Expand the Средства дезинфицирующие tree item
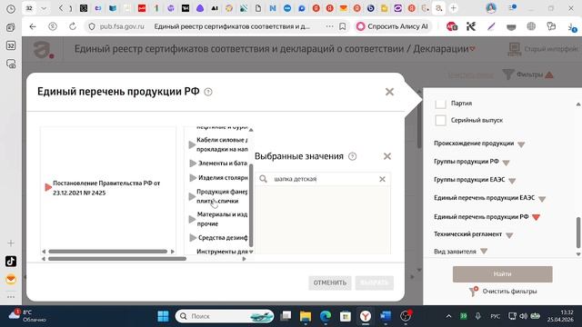This screenshot has width=582, height=327. [x=193, y=238]
